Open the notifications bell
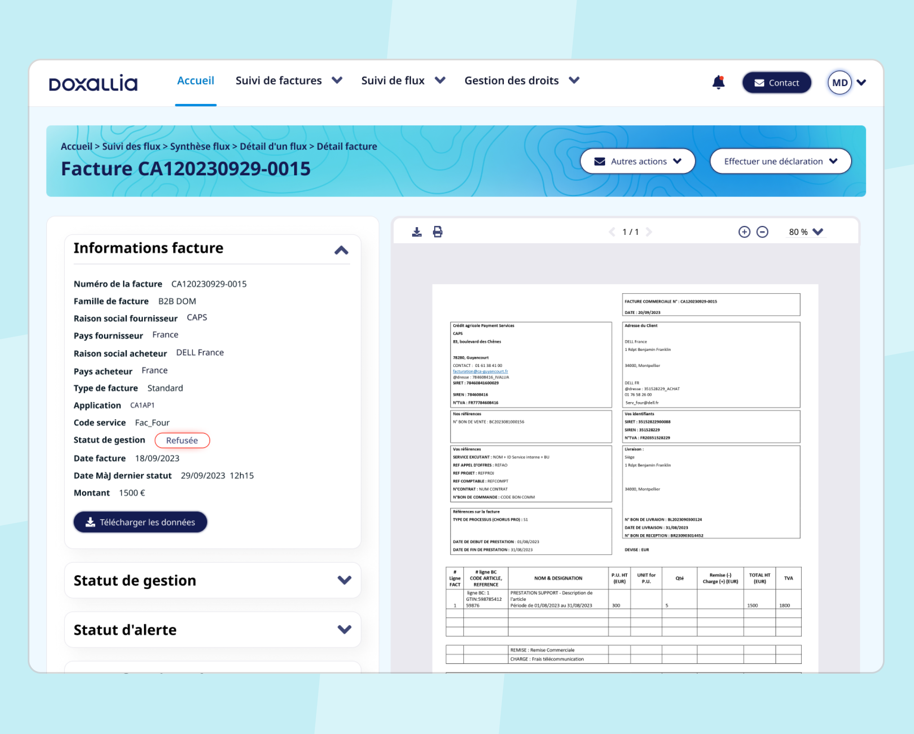The width and height of the screenshot is (914, 734). (719, 82)
